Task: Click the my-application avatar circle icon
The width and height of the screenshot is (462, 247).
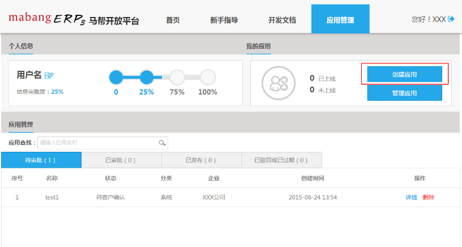Action: pyautogui.click(x=278, y=83)
